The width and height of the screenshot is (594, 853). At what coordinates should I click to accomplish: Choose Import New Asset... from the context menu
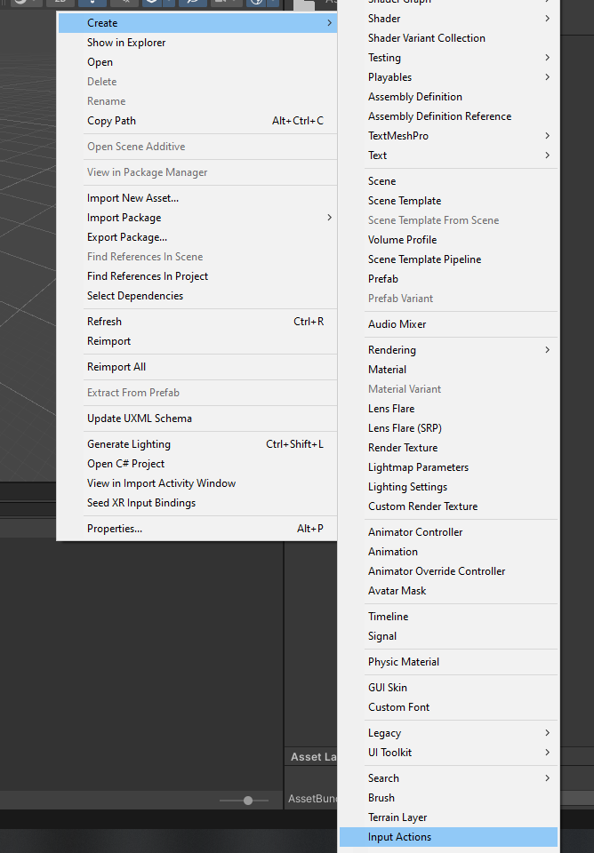coord(132,198)
